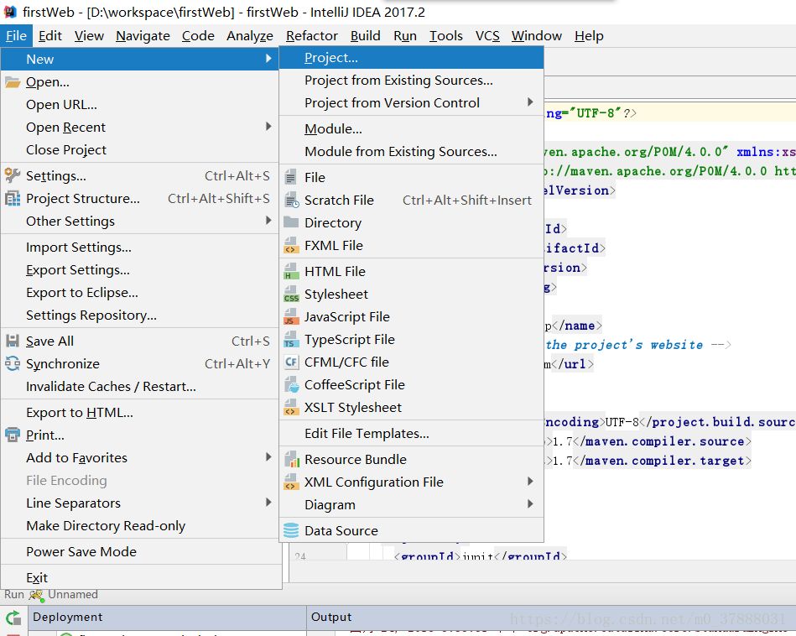Screen dimensions: 796x636
Task: Open the Build menu
Action: click(x=366, y=36)
